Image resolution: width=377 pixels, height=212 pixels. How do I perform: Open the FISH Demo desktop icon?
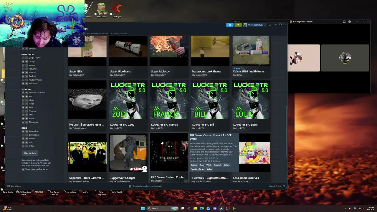(101, 10)
